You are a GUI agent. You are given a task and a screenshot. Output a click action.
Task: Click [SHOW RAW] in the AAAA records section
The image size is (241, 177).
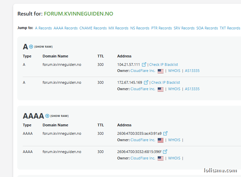point(59,116)
